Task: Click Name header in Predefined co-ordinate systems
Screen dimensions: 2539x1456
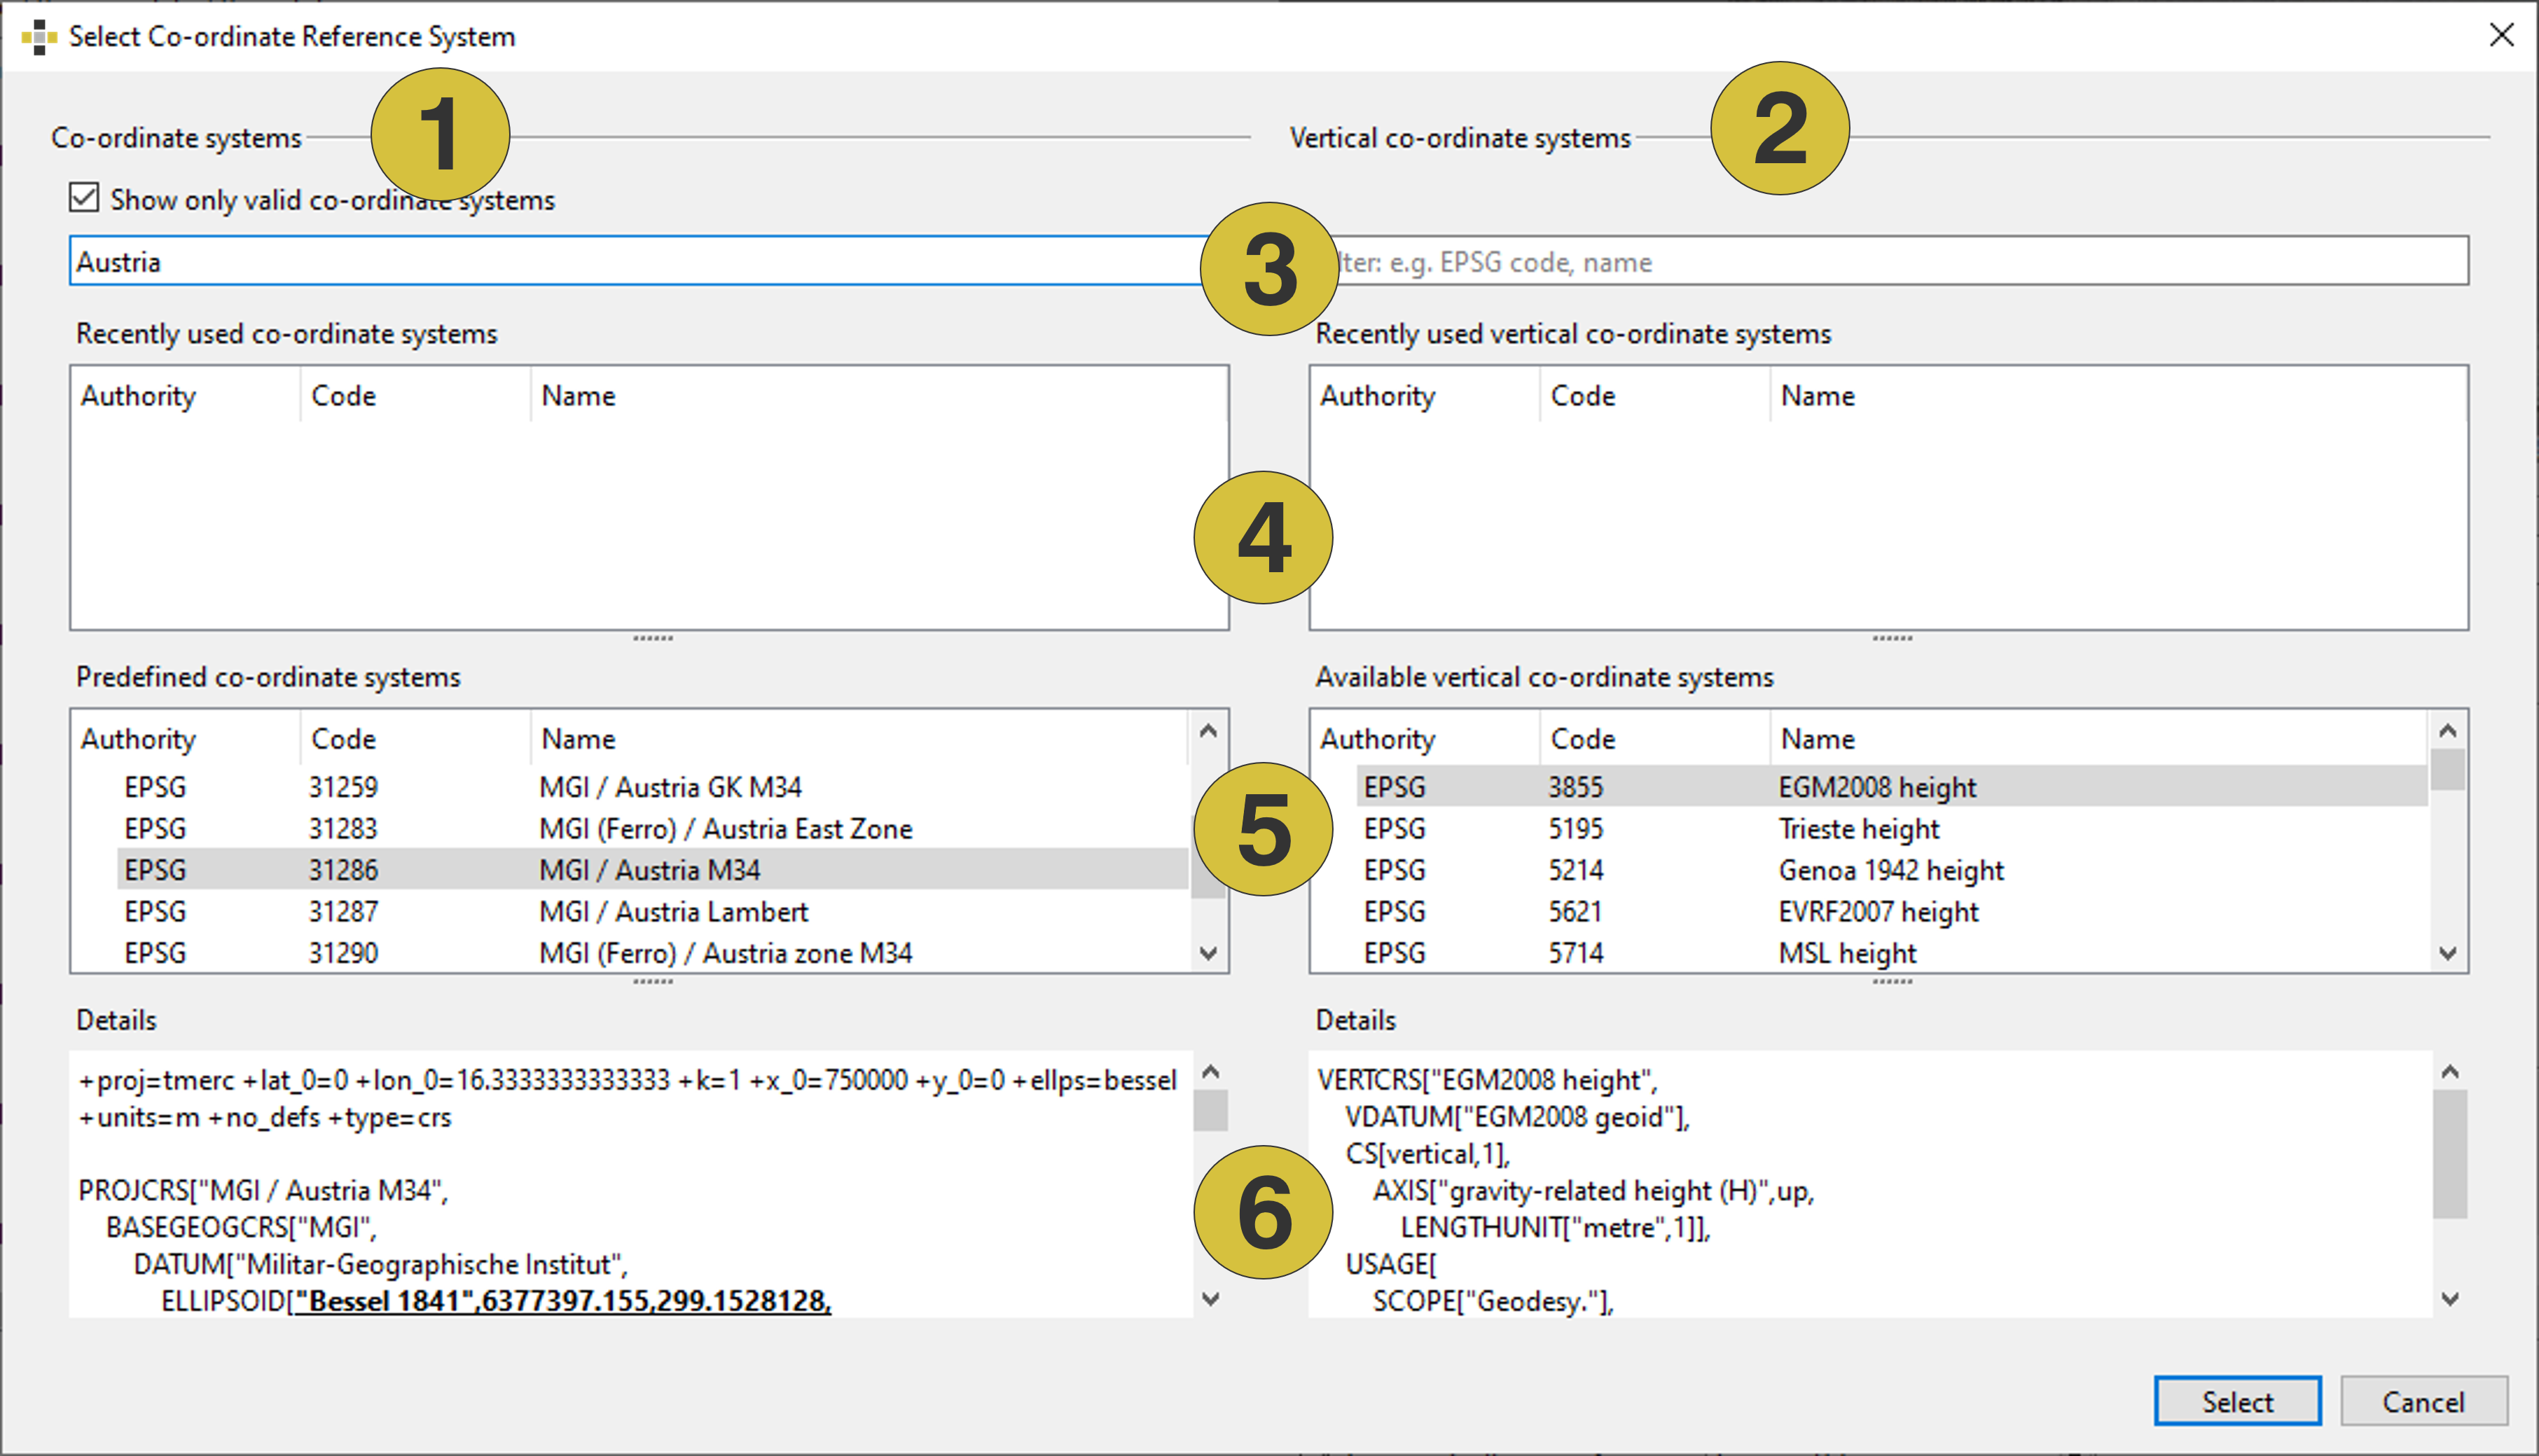Action: pyautogui.click(x=860, y=739)
